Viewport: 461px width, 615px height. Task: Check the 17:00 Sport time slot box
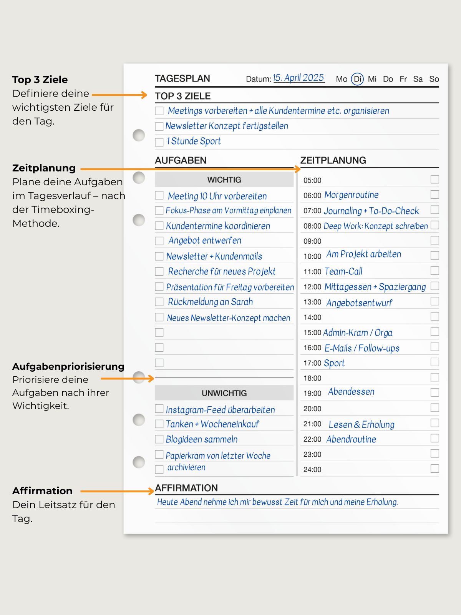click(434, 362)
